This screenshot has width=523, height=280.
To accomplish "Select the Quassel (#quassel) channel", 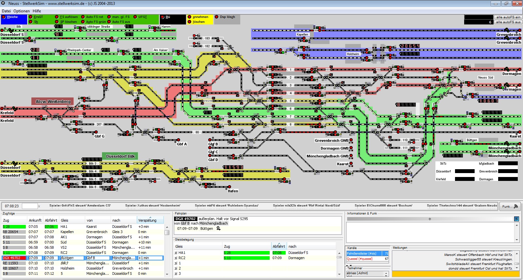I will [368, 258].
